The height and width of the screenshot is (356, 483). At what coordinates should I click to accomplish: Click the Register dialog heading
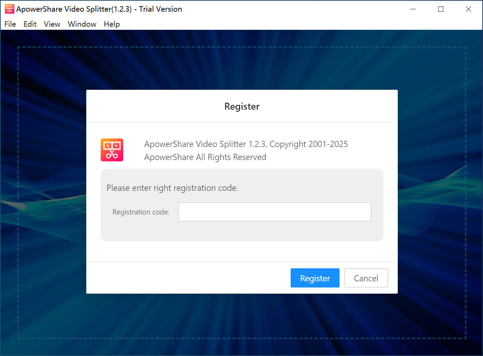point(242,107)
